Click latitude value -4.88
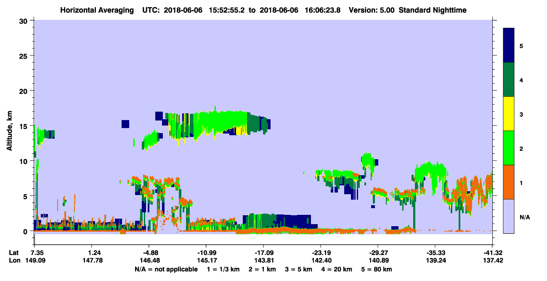The image size is (547, 281). [x=149, y=253]
